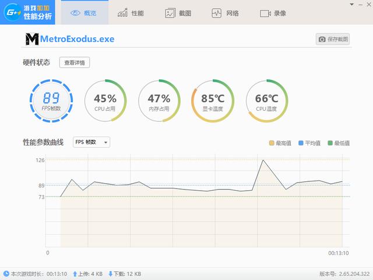This screenshot has width=373, height=280.
Task: Open the title bar dropdown menu arrow
Action: (x=351, y=4)
